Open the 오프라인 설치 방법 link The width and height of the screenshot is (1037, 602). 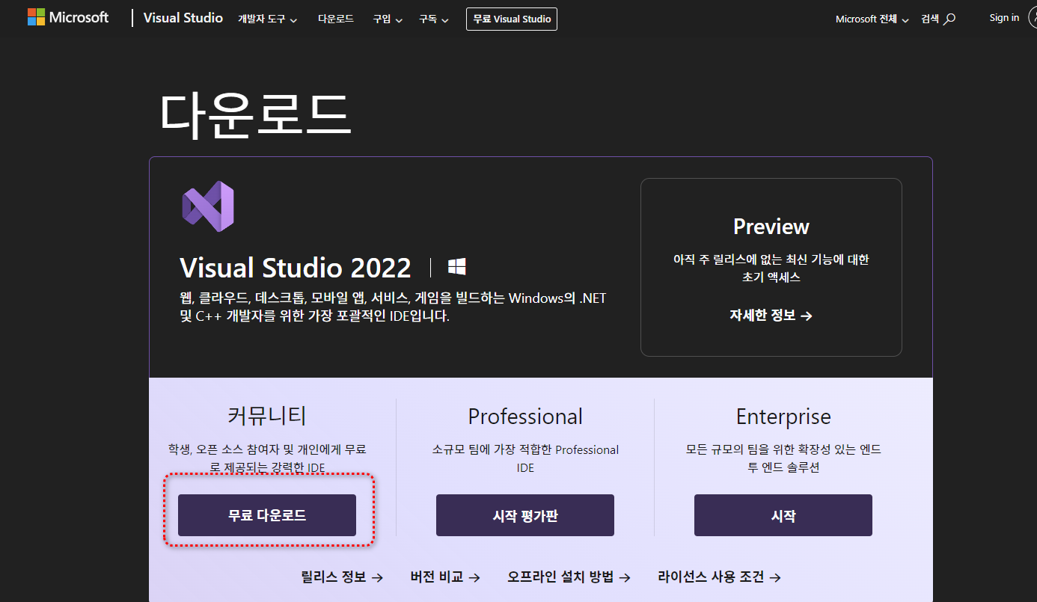pyautogui.click(x=569, y=577)
